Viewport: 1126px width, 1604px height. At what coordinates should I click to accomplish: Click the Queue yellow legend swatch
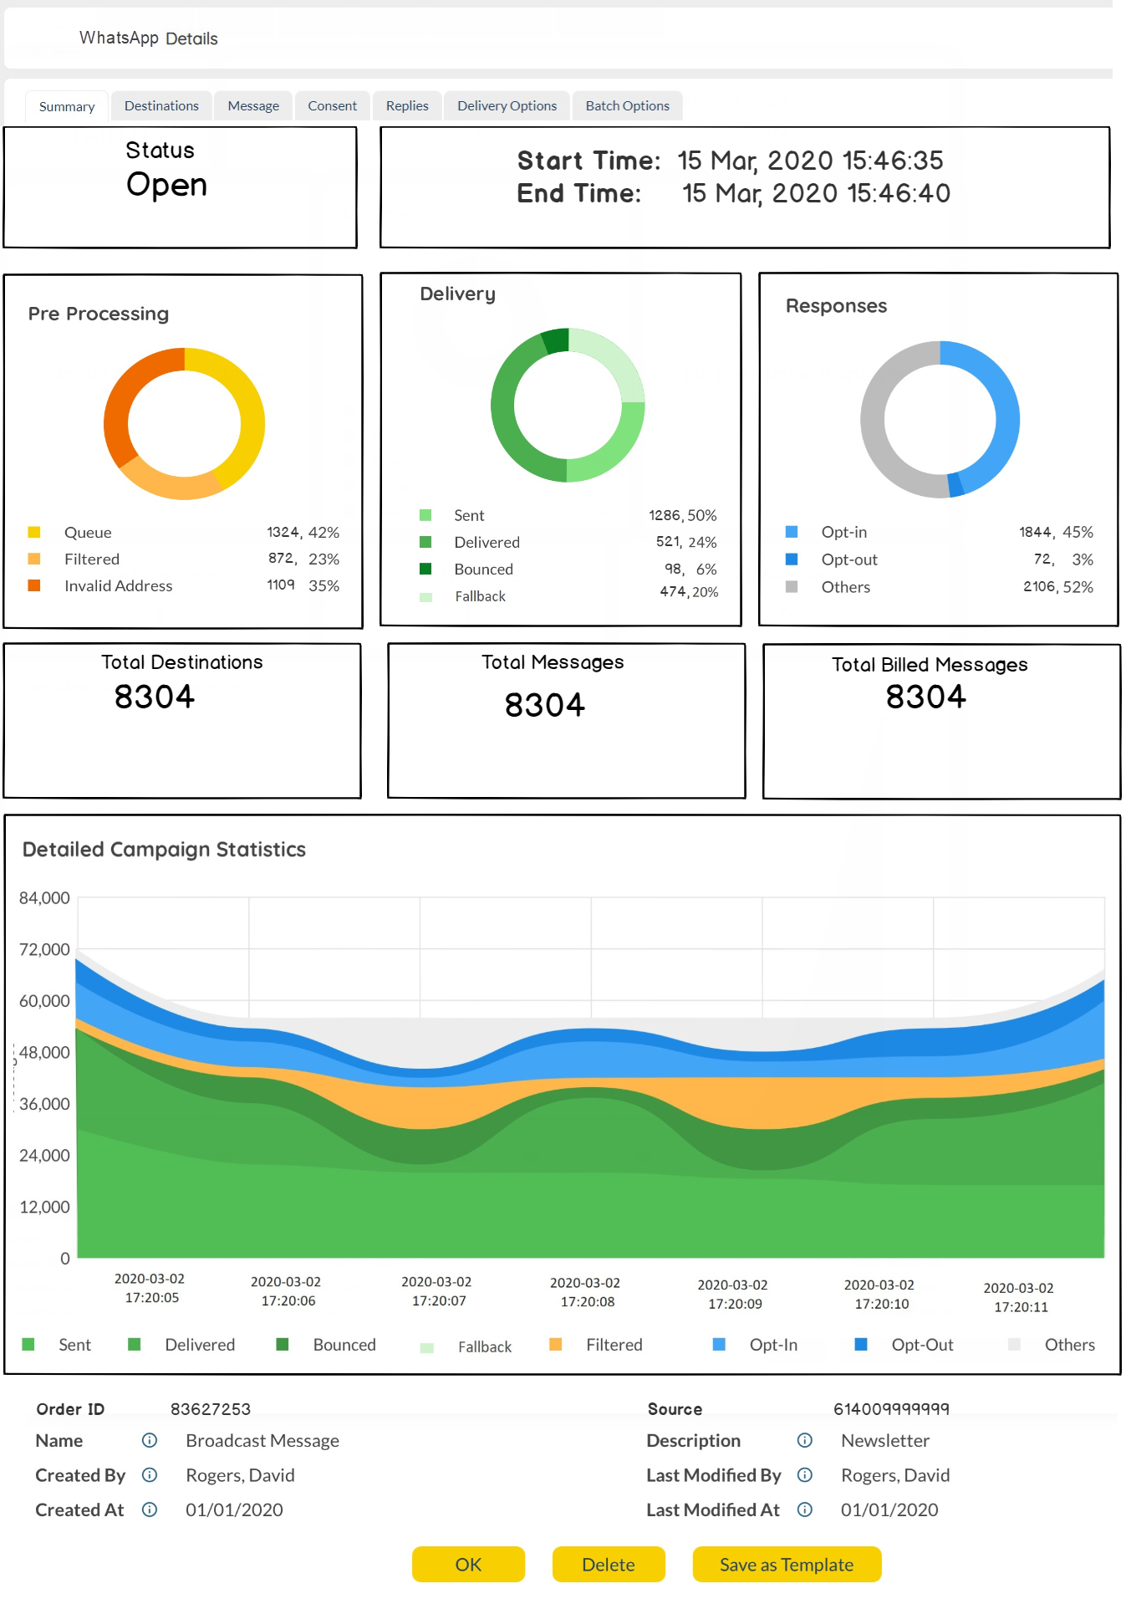click(34, 533)
